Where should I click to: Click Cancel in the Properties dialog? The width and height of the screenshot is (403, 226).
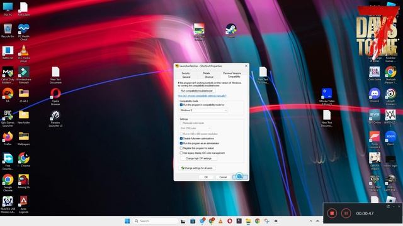223,177
